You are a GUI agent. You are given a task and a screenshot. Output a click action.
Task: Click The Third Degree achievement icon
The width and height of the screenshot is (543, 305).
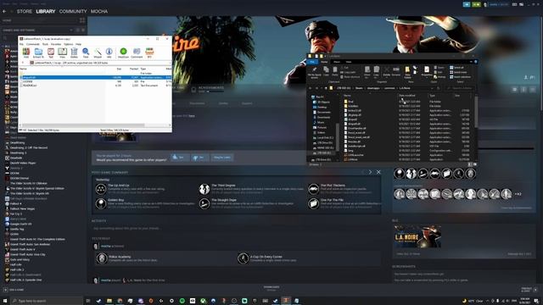(x=204, y=189)
